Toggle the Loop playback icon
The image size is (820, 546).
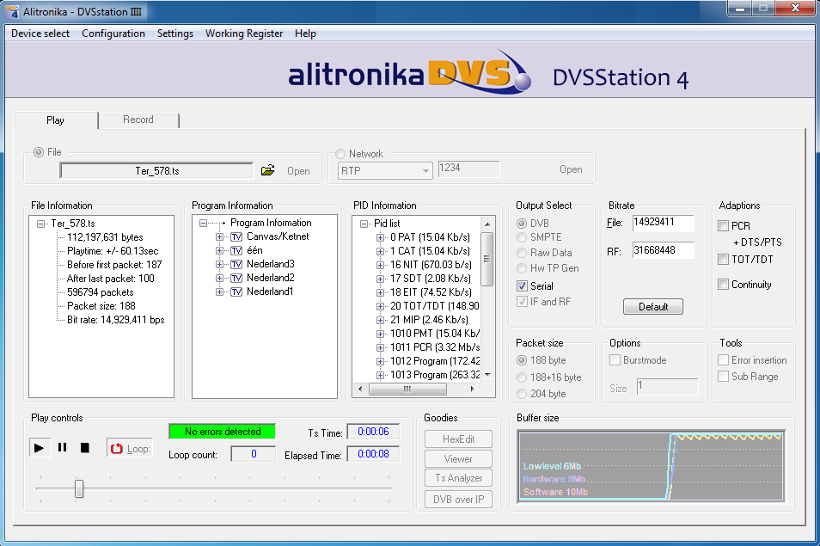[x=117, y=448]
